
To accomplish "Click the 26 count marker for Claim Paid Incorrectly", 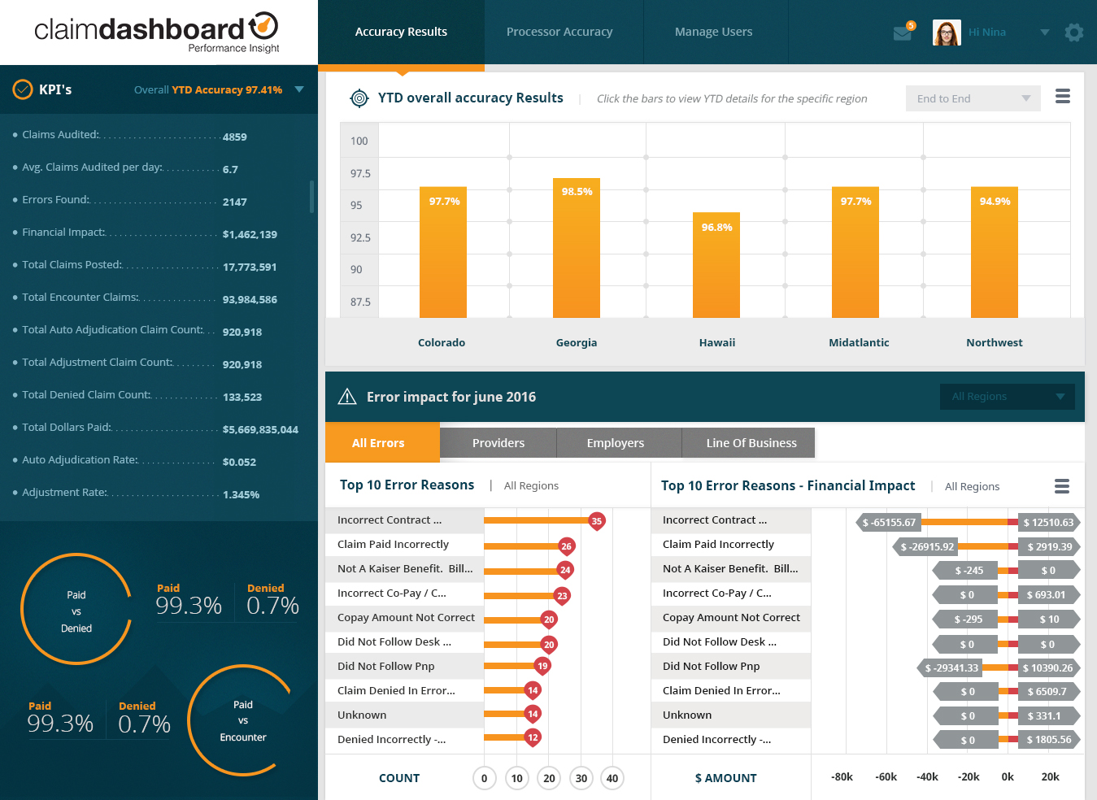I will click(x=567, y=546).
